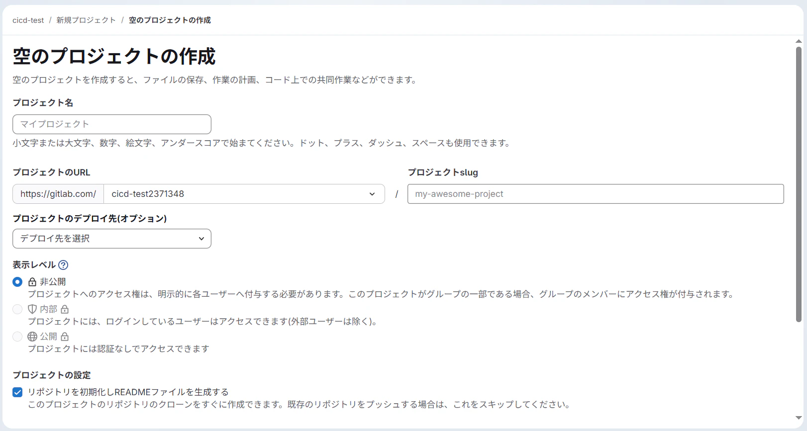
Task: Open the cicd-test2371348 namespace dropdown
Action: 244,194
